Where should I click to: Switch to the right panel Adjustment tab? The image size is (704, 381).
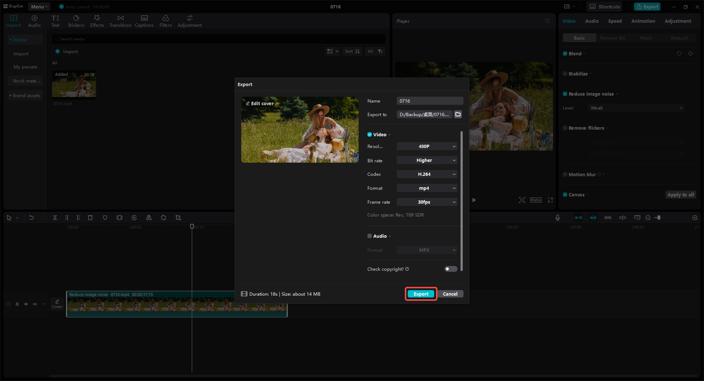(678, 21)
